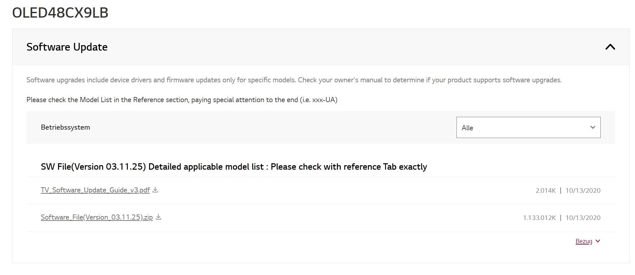Image resolution: width=635 pixels, height=275 pixels.
Task: Click the grey Betriebssystem filter bar
Action: tap(321, 127)
